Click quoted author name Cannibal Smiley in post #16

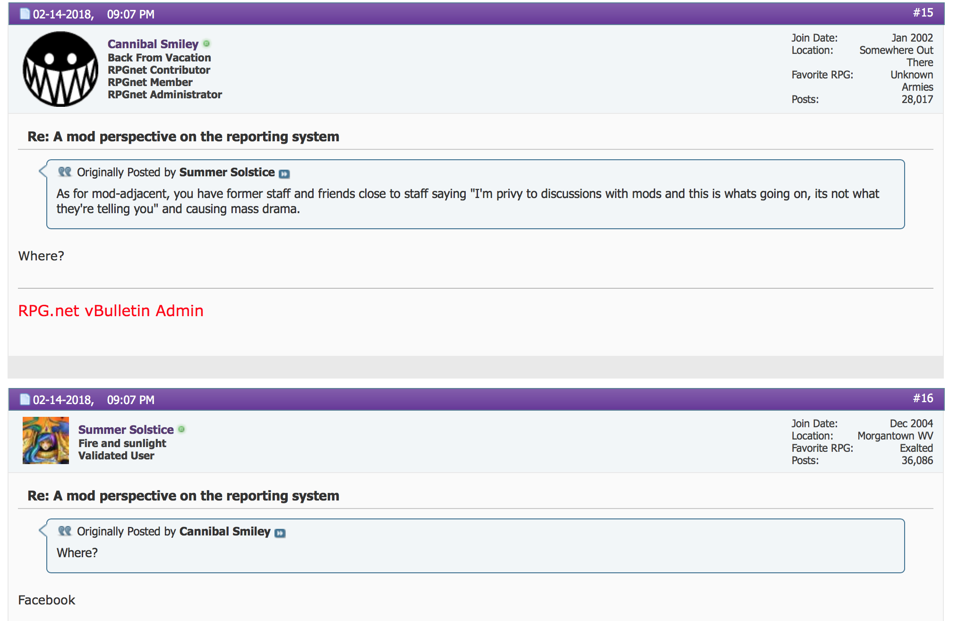[225, 531]
